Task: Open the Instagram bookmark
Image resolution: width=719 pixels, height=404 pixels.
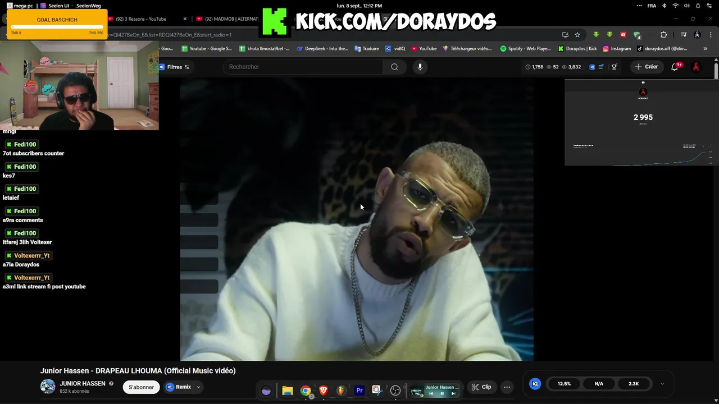Action: click(x=617, y=49)
